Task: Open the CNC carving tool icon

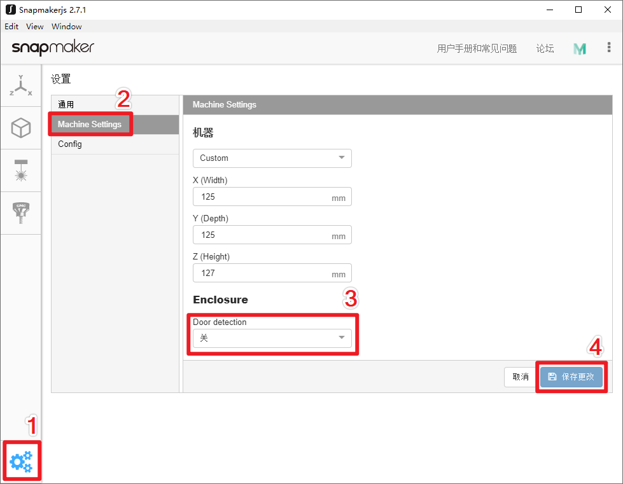Action: click(20, 213)
